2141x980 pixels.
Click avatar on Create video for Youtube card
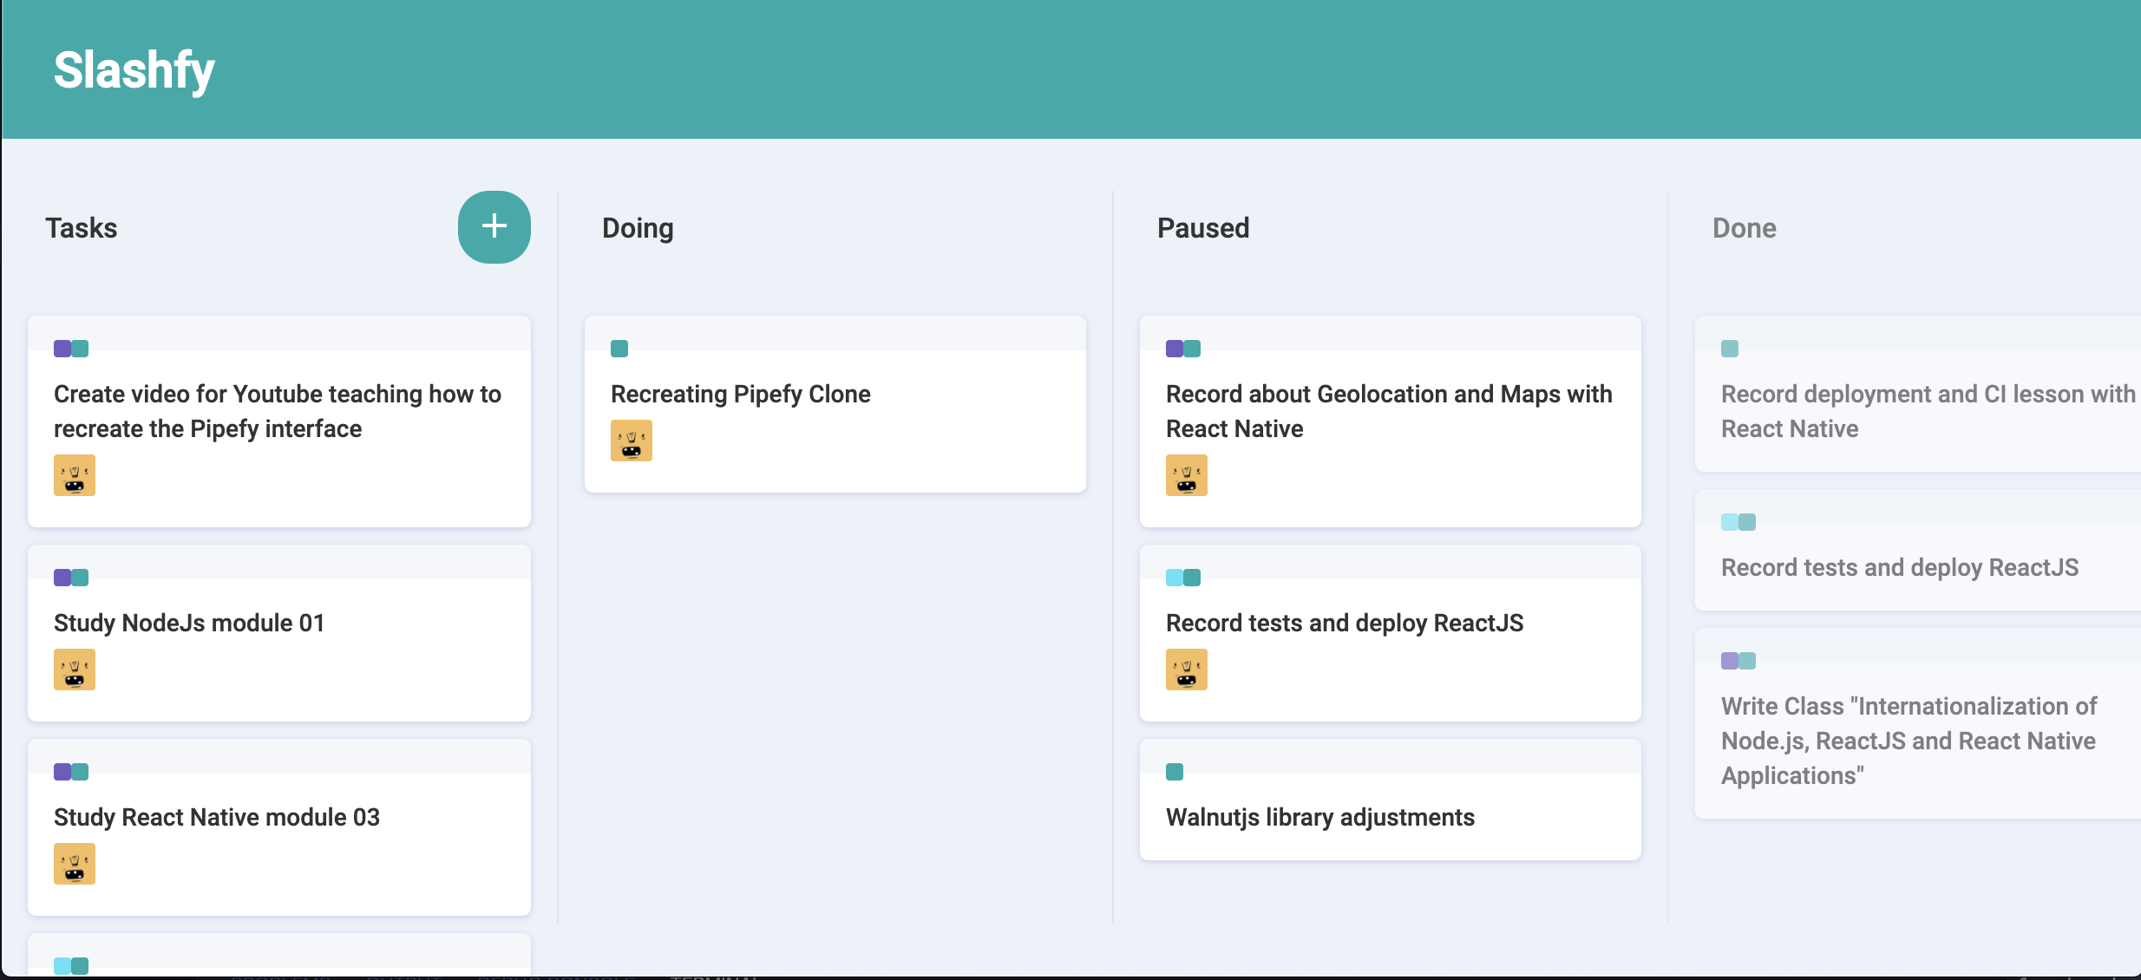click(75, 475)
